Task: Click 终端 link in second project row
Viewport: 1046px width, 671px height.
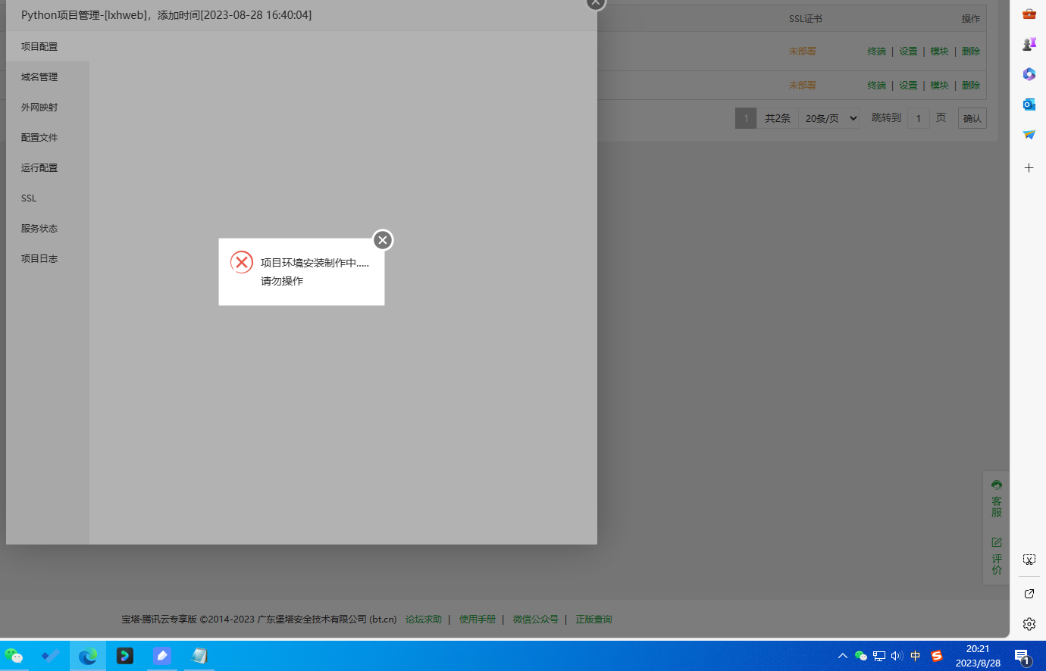Action: tap(877, 86)
